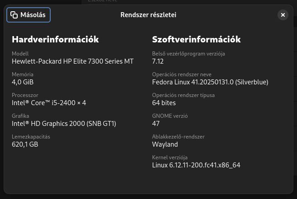This screenshot has height=199, width=297.
Task: Select the Intel HD Graphics 2000 value
Action: (64, 124)
